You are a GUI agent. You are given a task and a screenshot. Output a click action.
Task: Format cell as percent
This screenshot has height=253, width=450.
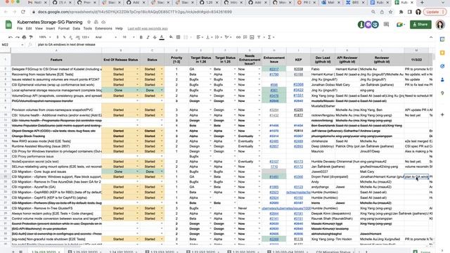64,37
